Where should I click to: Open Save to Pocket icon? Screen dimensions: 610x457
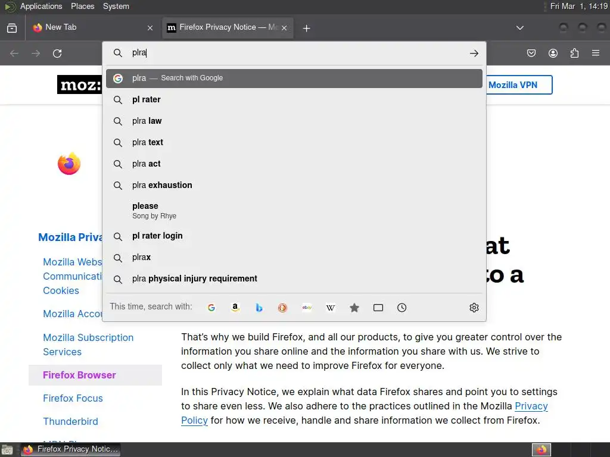coord(531,53)
